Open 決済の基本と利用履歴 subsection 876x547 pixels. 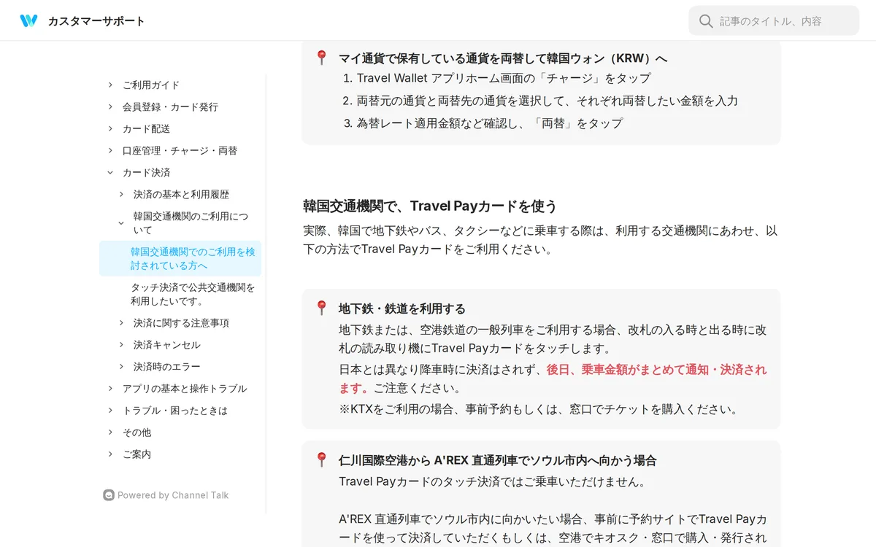coord(181,194)
